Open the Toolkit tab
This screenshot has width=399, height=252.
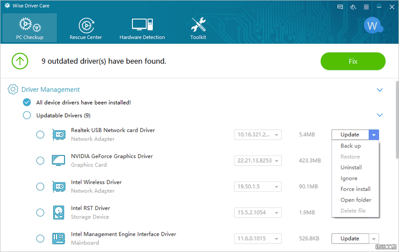[198, 28]
